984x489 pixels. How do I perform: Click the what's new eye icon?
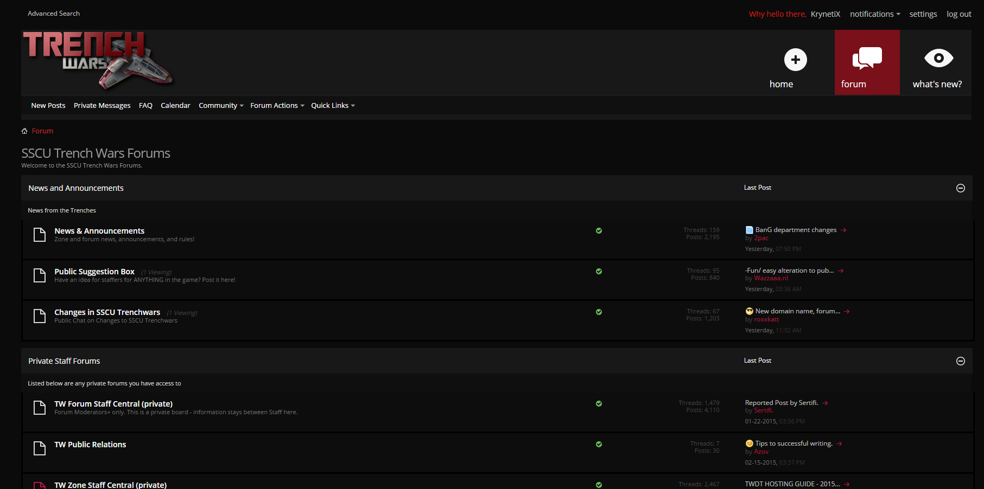coord(938,58)
